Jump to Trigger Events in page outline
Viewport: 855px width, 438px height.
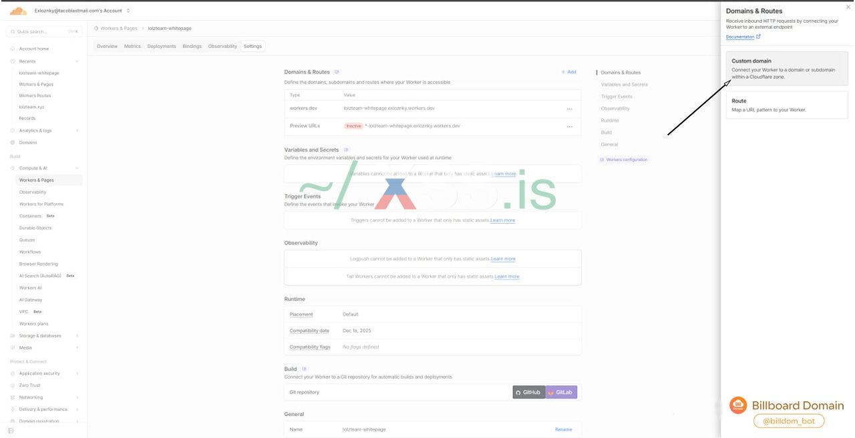(x=616, y=97)
